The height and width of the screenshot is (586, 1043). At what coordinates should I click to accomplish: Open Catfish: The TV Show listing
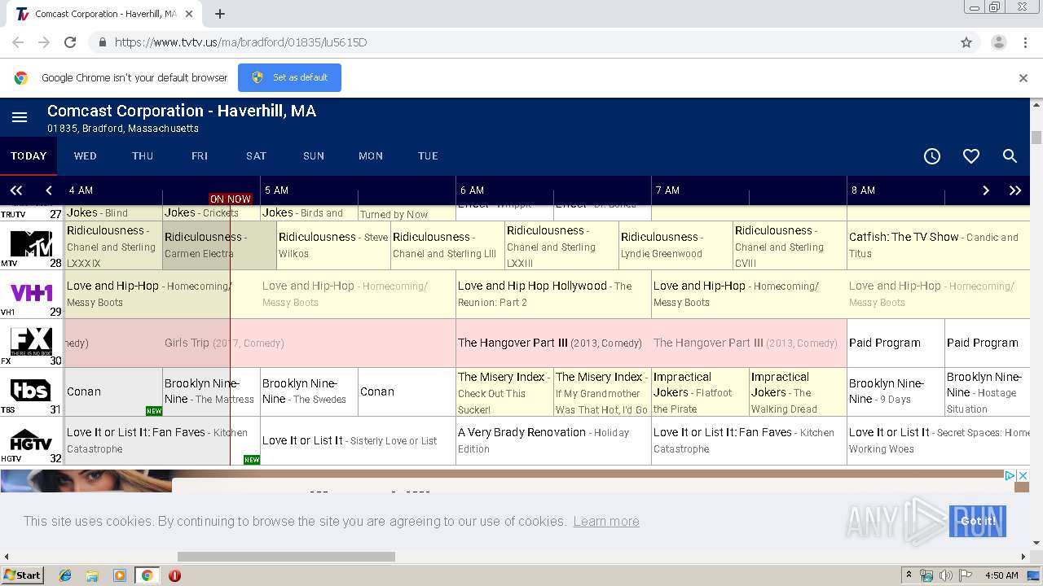[x=939, y=245]
